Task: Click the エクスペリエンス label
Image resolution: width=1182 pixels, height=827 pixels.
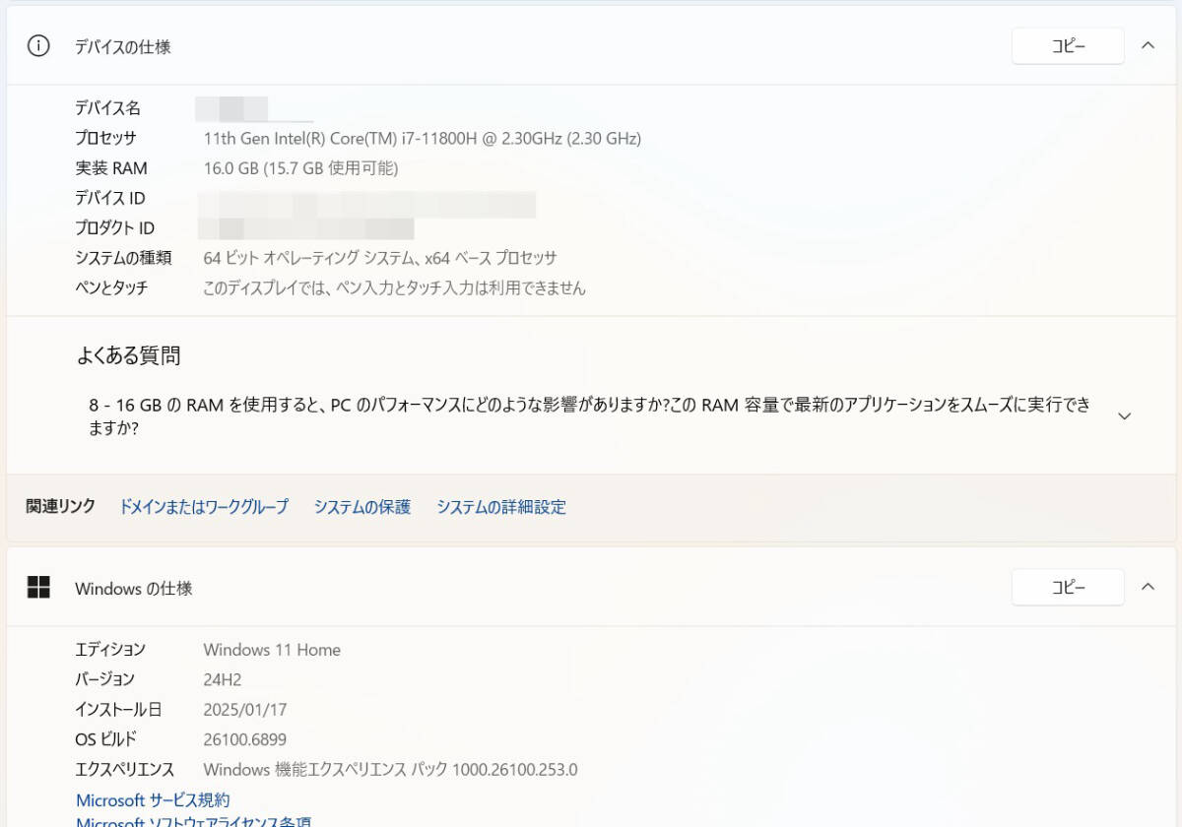Action: point(125,770)
